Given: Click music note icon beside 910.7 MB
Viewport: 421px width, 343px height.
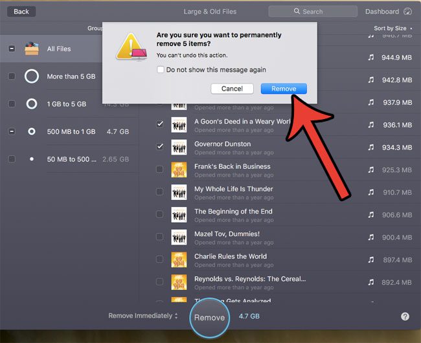Looking at the screenshot, I should click(x=370, y=192).
